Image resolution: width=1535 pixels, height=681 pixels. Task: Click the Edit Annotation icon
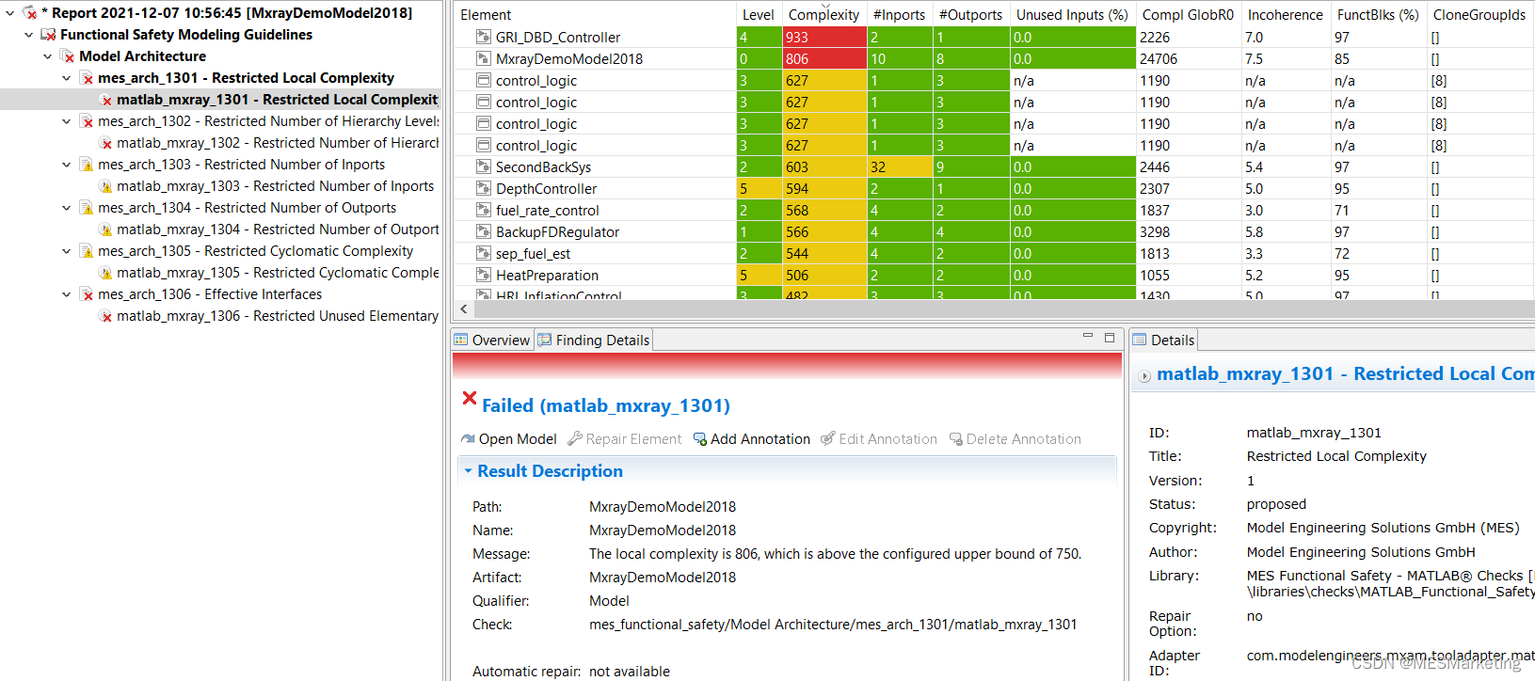(x=828, y=439)
